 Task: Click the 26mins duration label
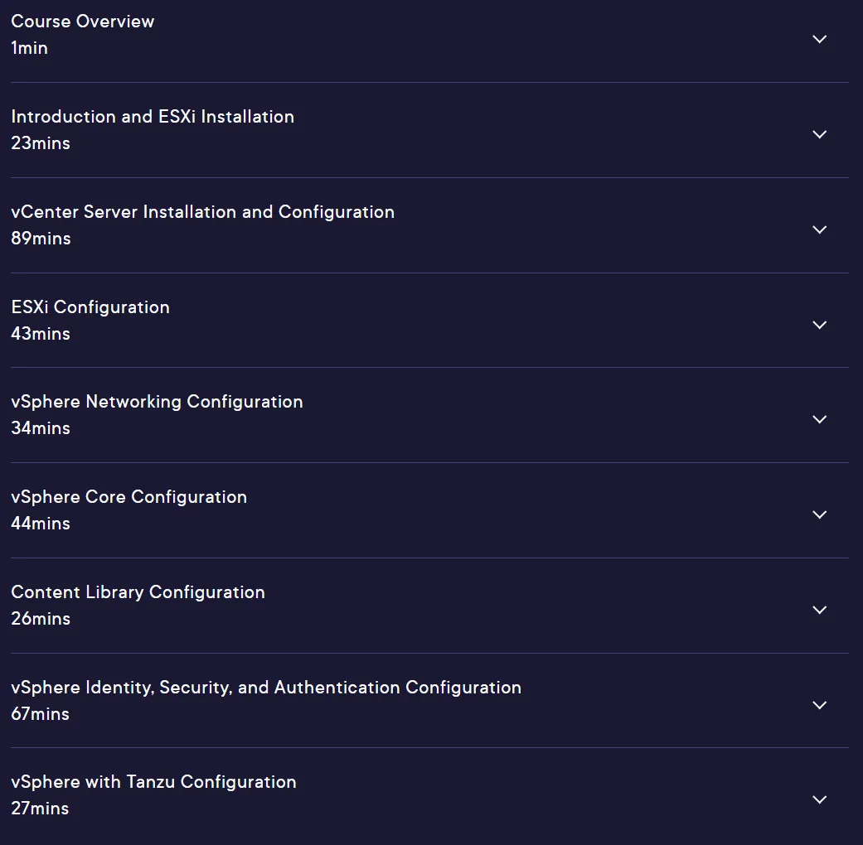[41, 618]
